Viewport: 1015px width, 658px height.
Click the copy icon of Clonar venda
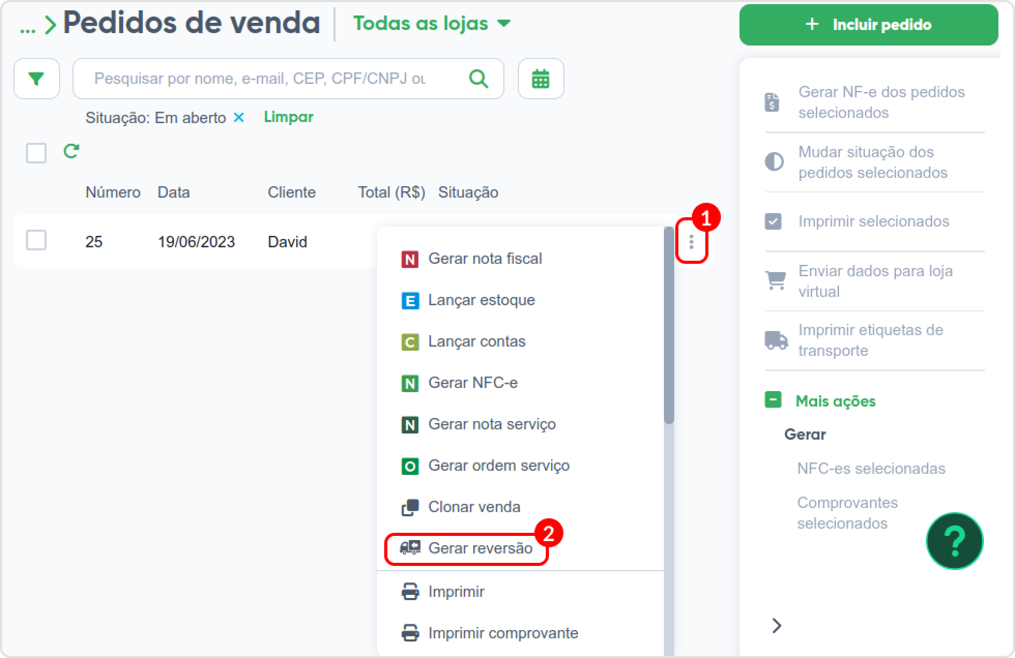410,507
